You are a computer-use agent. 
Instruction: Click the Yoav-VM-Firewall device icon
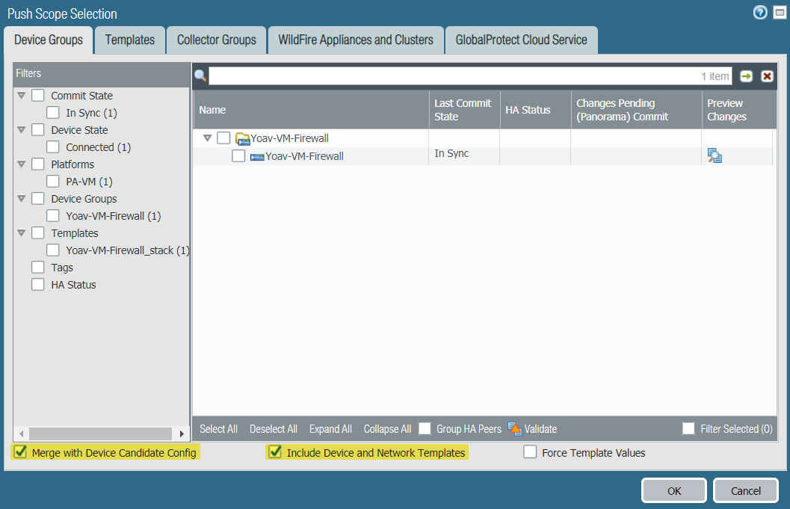(257, 156)
